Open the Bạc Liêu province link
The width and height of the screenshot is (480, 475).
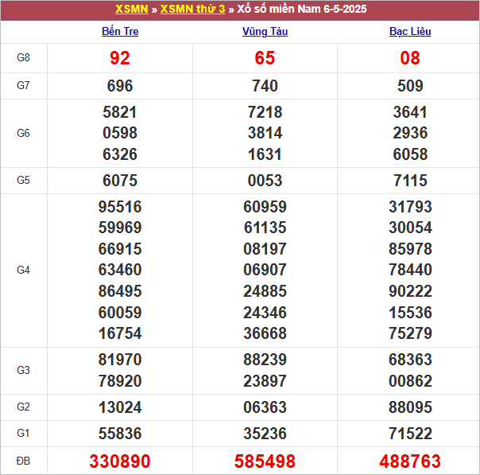pos(410,31)
